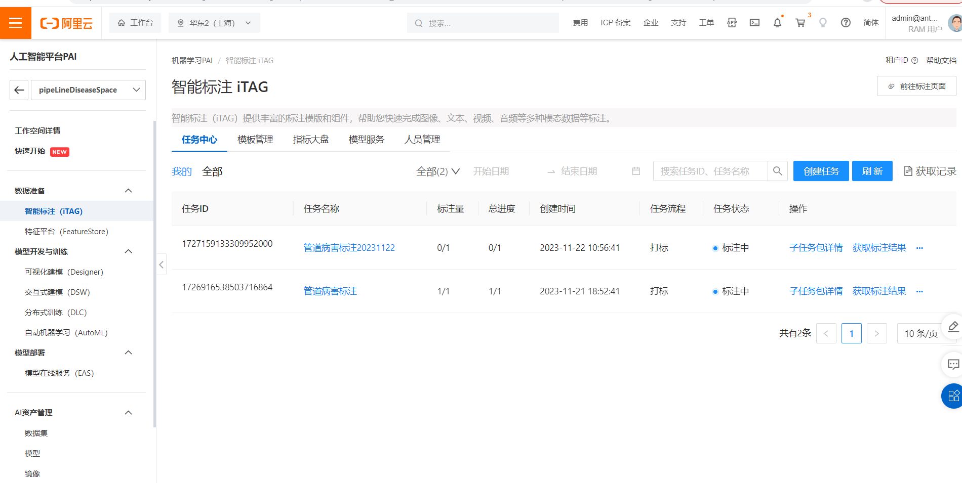The height and width of the screenshot is (483, 962).
Task: Open the help question-mark icon in header
Action: click(846, 23)
